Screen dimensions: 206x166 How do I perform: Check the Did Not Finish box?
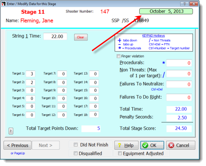[x=75, y=144]
